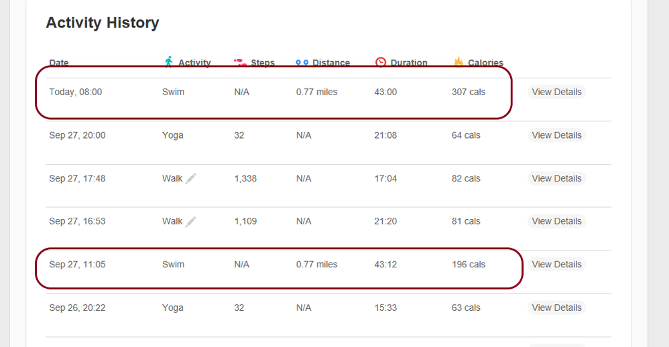The width and height of the screenshot is (669, 347).
Task: Click the Duration clock icon
Action: tap(381, 62)
